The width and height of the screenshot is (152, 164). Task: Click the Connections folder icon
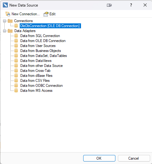pos(10,21)
